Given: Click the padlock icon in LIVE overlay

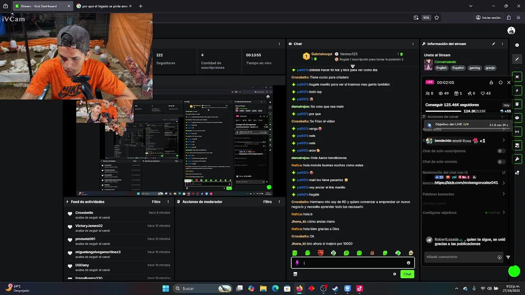Looking at the screenshot, I should 491,82.
